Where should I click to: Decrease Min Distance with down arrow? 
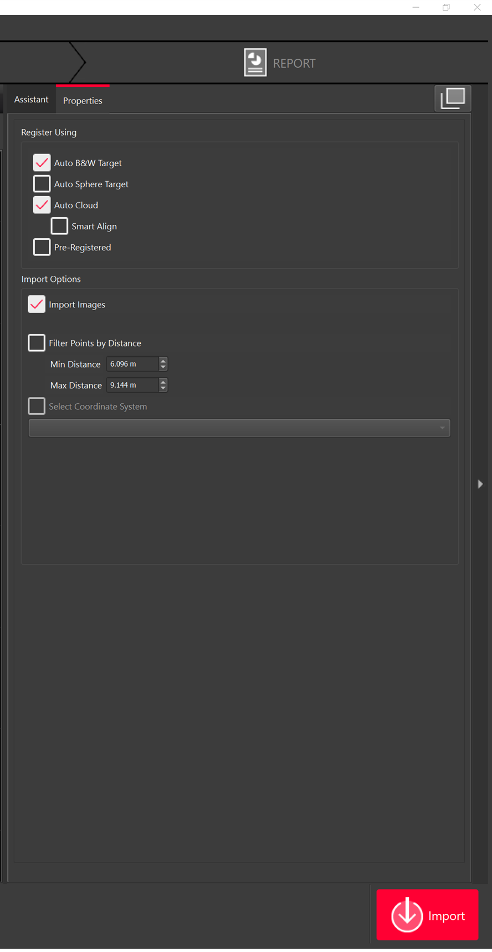[163, 367]
